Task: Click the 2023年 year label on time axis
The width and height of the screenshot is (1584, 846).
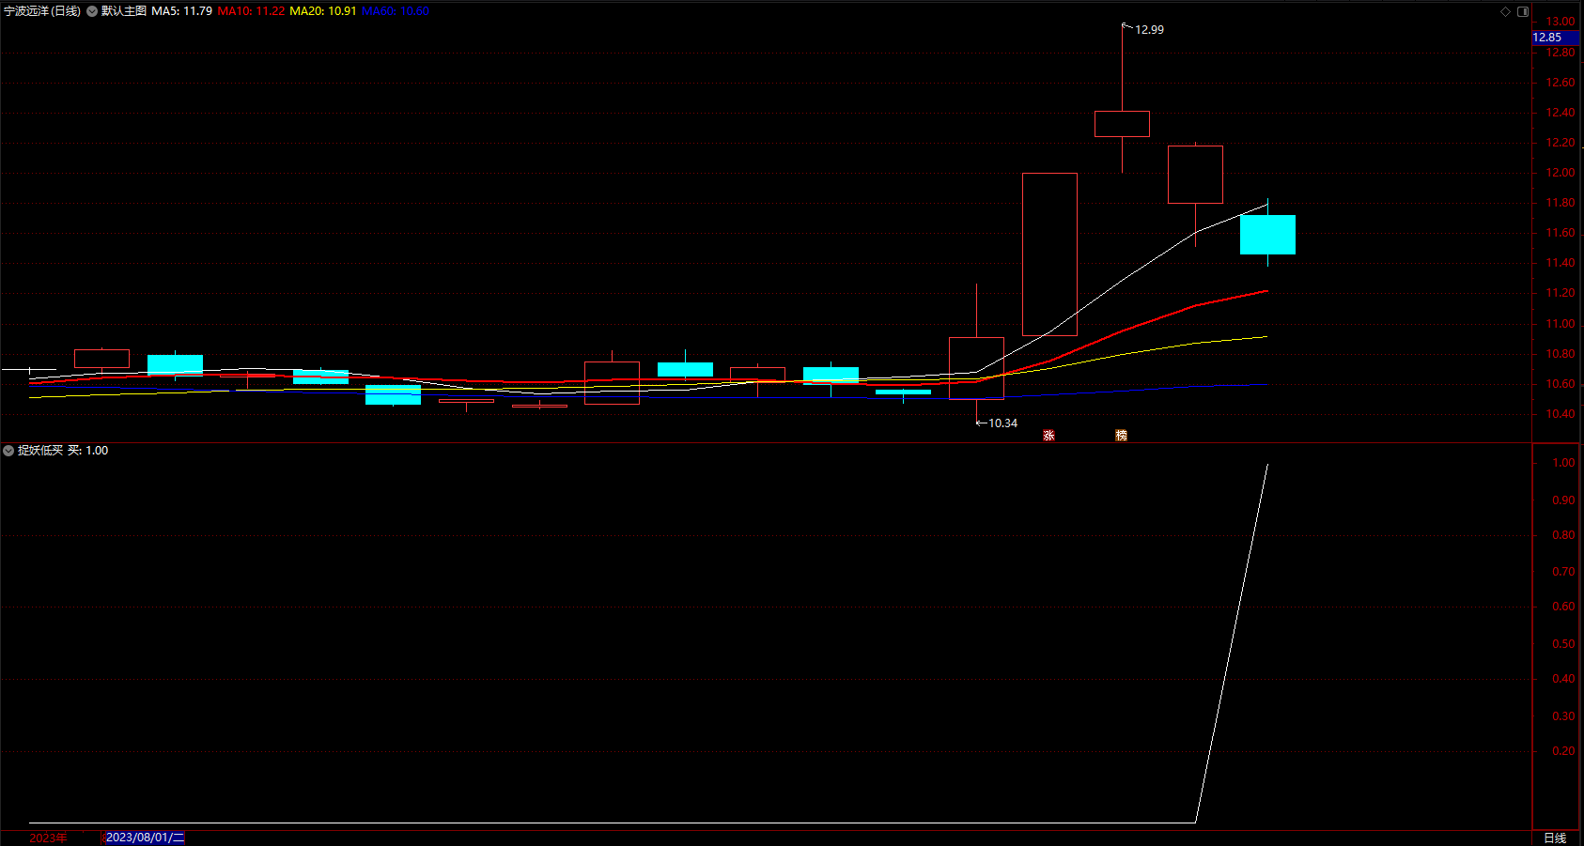Action: 48,838
